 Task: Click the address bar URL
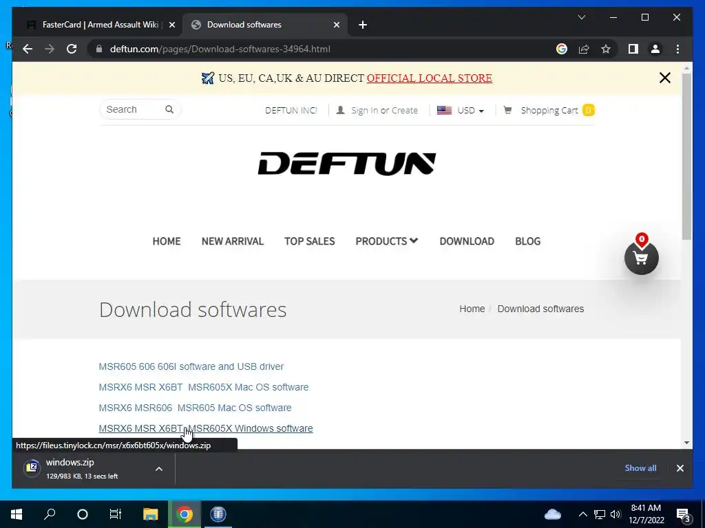tap(220, 49)
